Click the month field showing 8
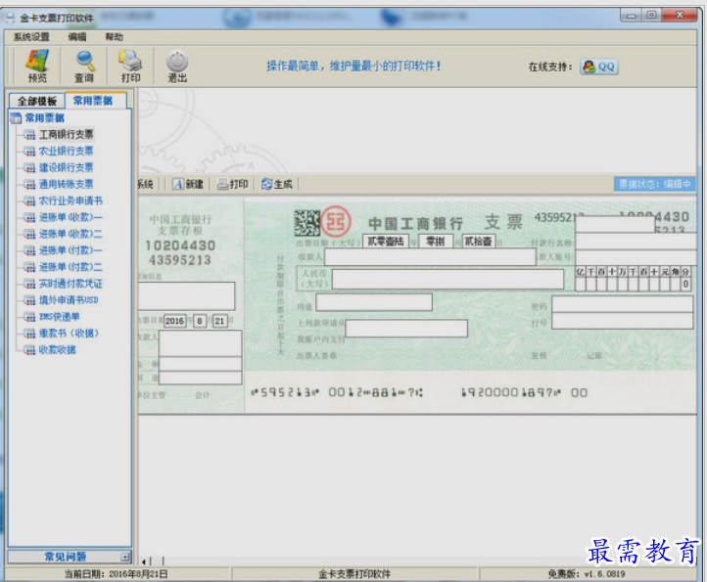Screen dimensions: 707x582 [x=200, y=321]
